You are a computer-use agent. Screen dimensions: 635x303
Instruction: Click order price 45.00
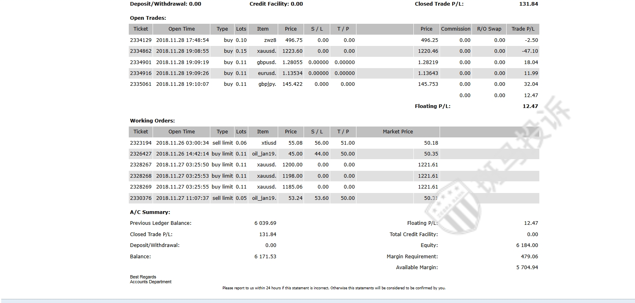295,154
